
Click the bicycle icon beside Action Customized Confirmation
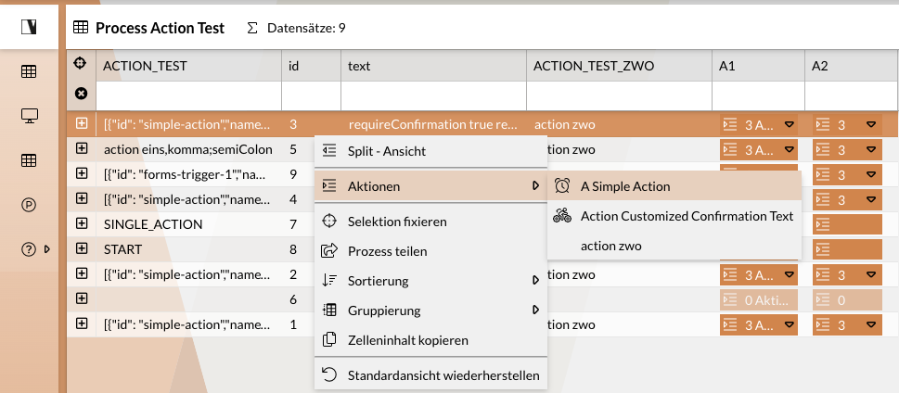[x=562, y=216]
